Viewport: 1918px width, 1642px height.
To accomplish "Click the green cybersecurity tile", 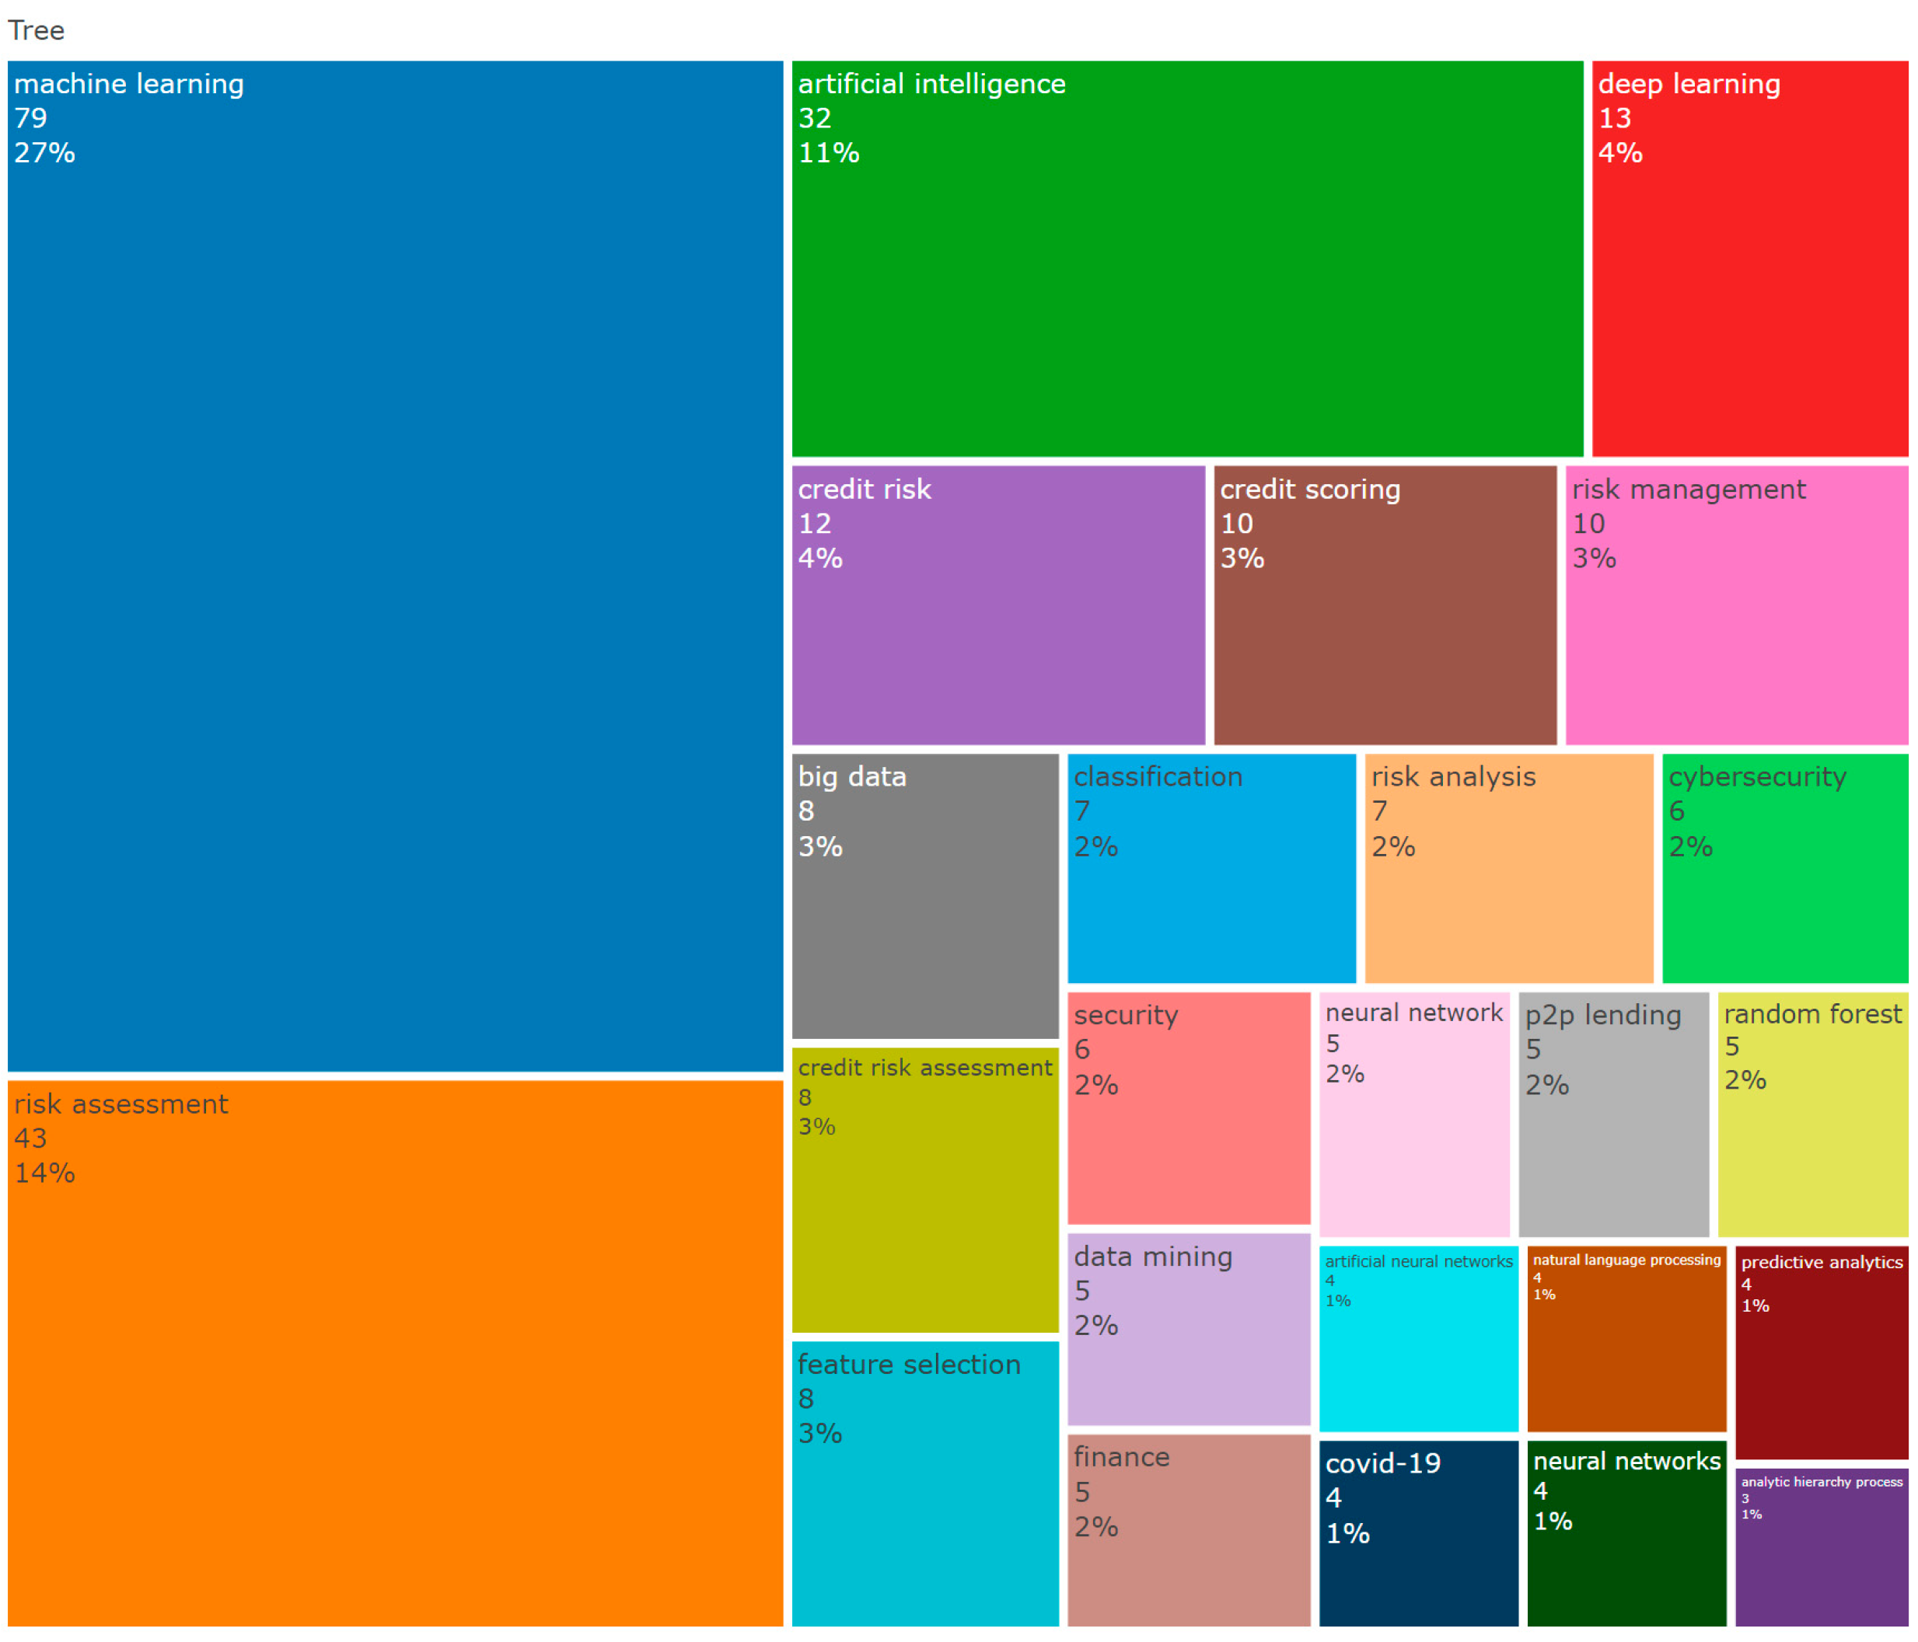I will click(1785, 868).
